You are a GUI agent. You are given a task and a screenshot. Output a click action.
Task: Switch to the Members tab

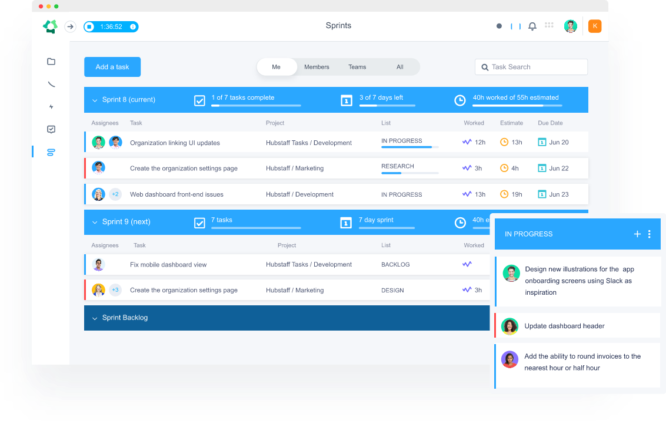[317, 67]
